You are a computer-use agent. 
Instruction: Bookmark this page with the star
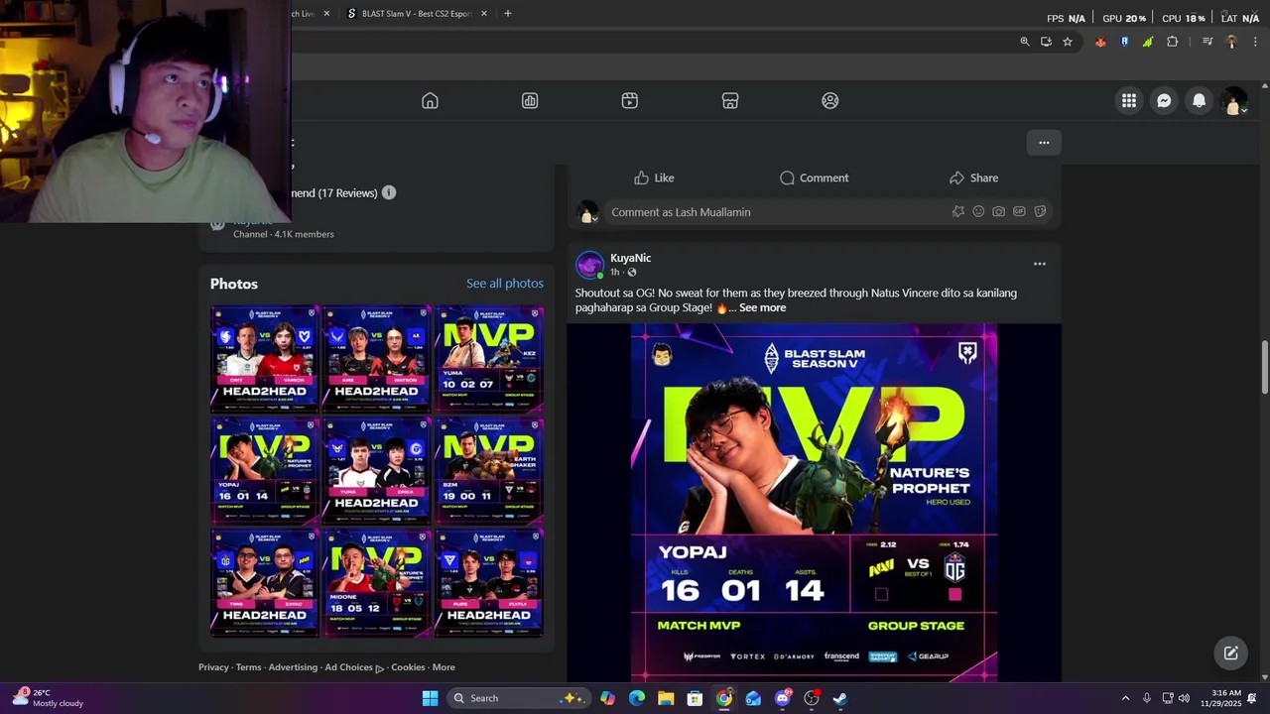pyautogui.click(x=1068, y=42)
